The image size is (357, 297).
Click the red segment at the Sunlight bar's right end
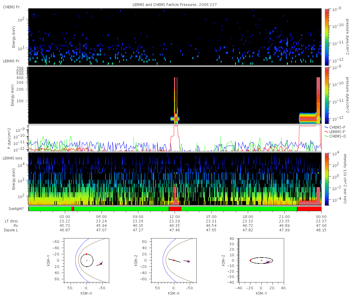click(309, 209)
